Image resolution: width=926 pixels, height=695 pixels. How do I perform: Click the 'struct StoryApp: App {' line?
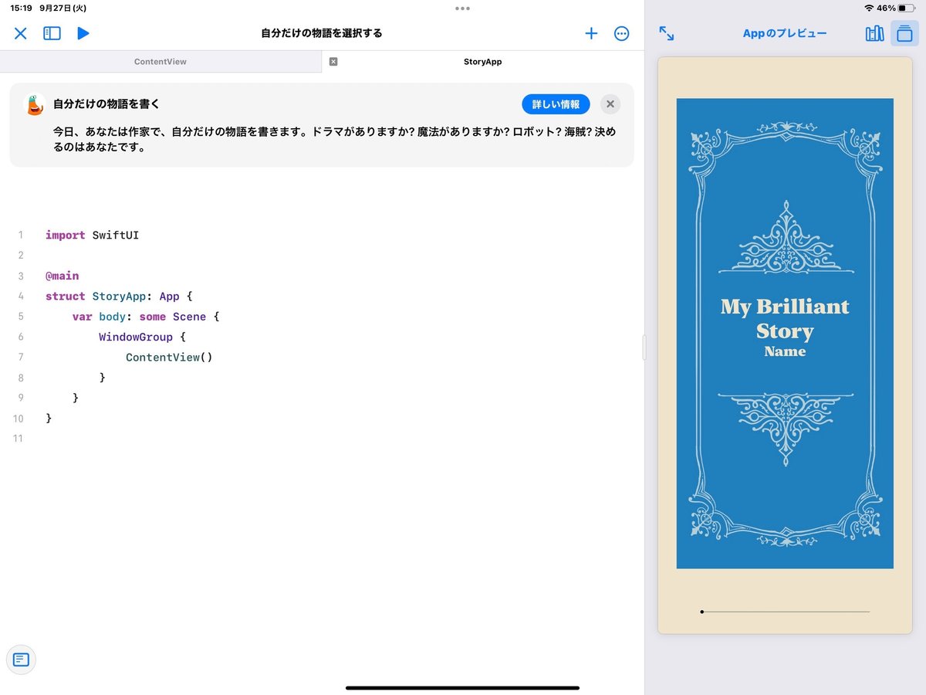pyautogui.click(x=119, y=296)
